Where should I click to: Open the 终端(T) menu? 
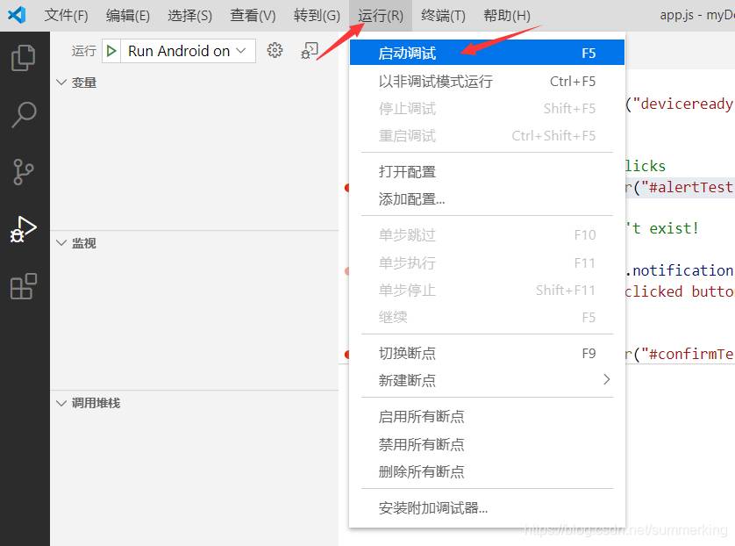tap(443, 16)
